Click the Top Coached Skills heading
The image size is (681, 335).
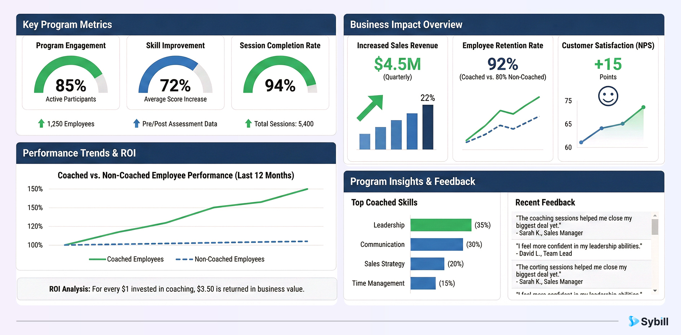tap(385, 203)
